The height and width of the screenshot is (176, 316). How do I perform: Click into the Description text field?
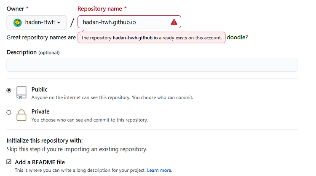point(152,65)
